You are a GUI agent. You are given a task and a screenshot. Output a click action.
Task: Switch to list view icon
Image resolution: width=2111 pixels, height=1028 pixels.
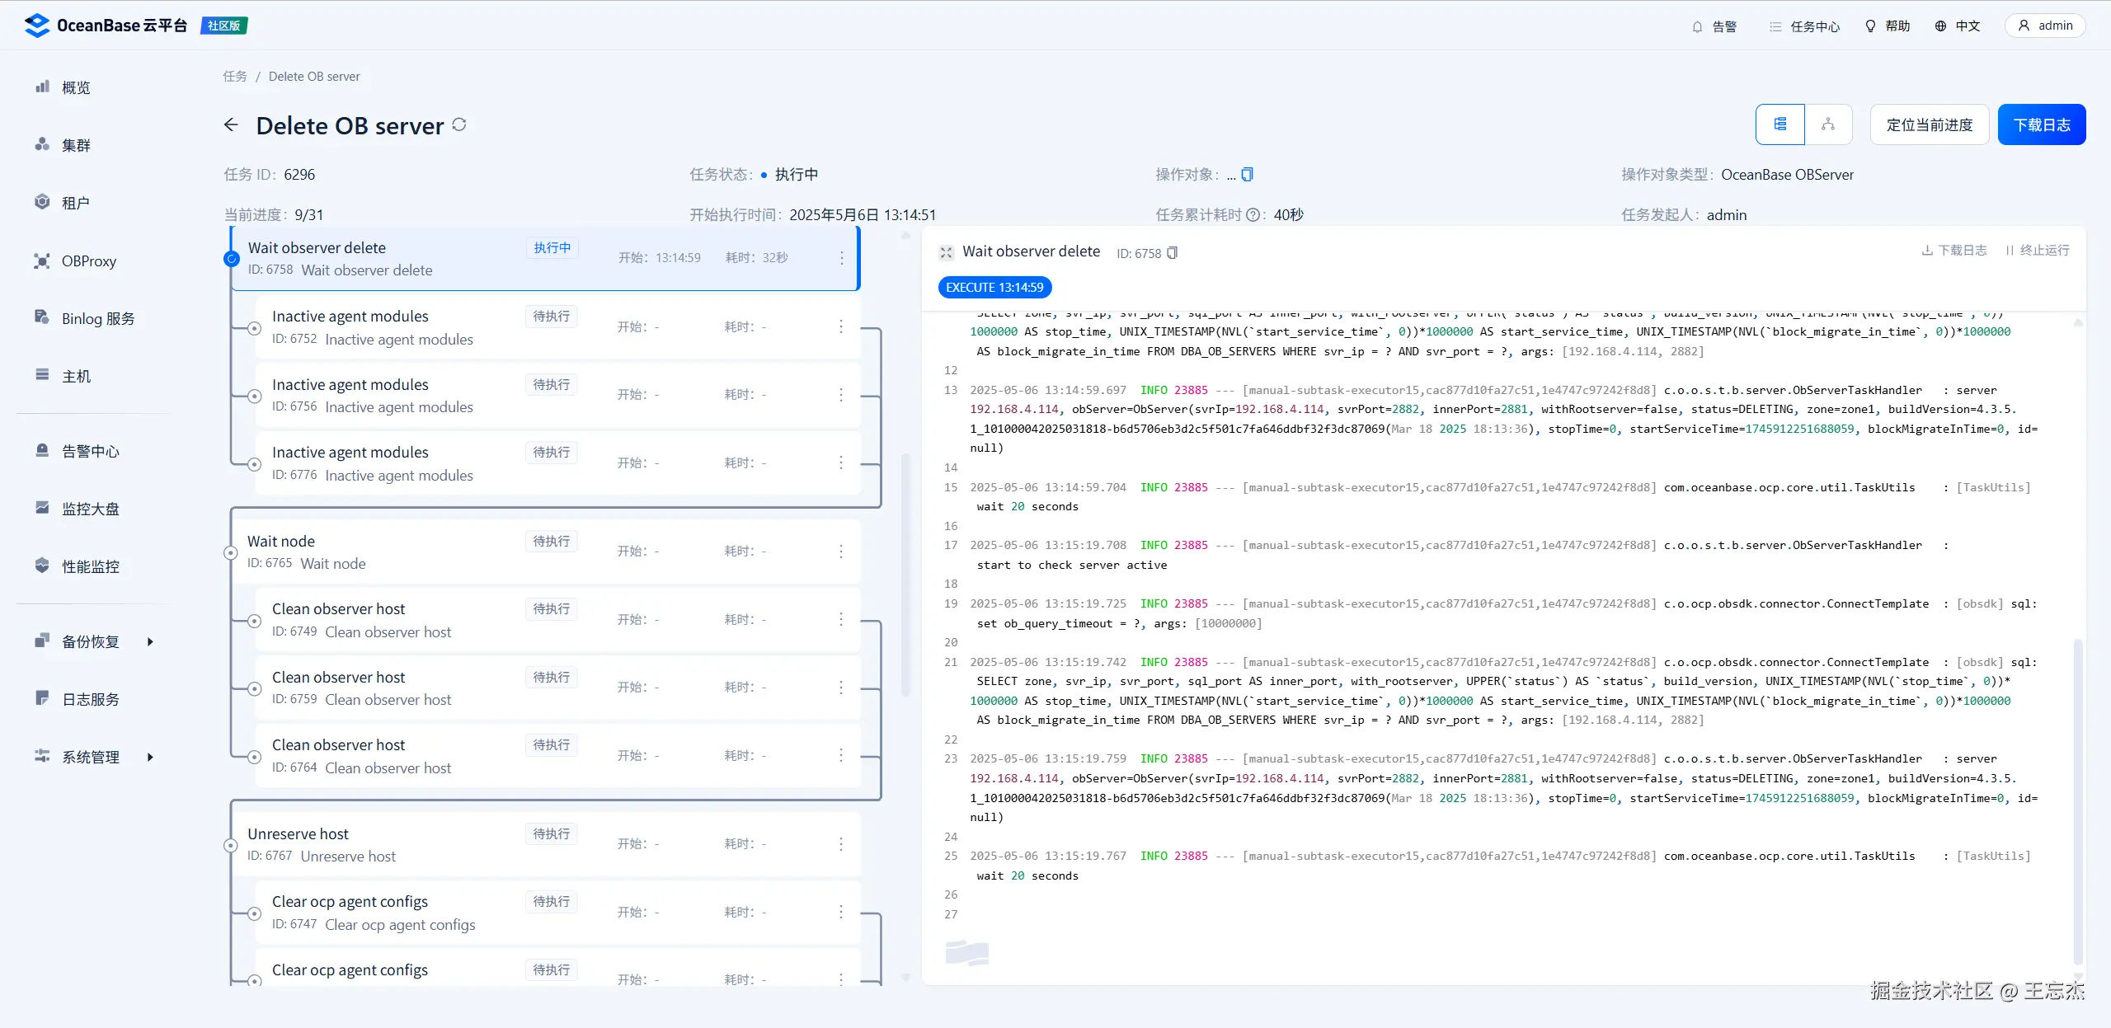coord(1780,124)
